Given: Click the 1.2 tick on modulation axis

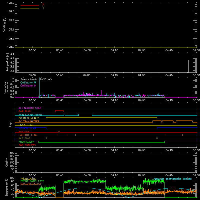Looking at the screenshot, I should (x=12, y=78).
